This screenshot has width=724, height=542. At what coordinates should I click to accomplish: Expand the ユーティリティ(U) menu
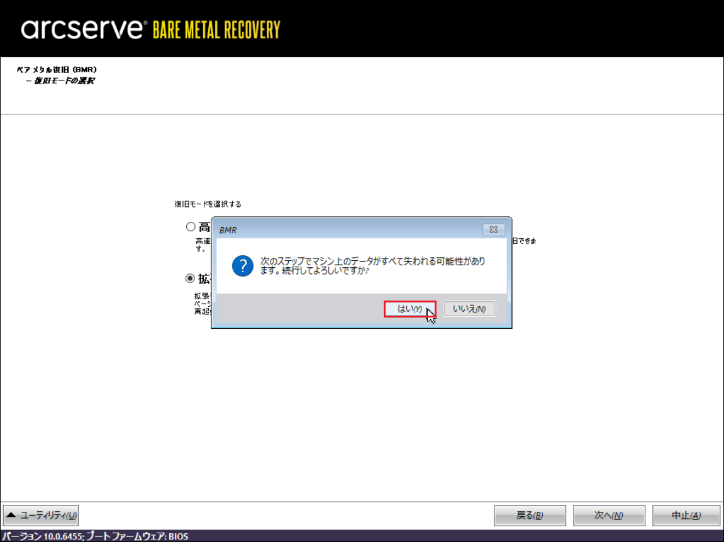point(41,515)
